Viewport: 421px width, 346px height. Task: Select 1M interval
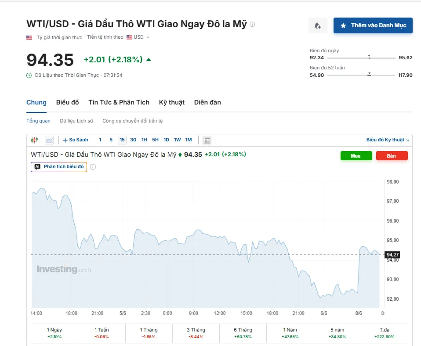pyautogui.click(x=189, y=140)
